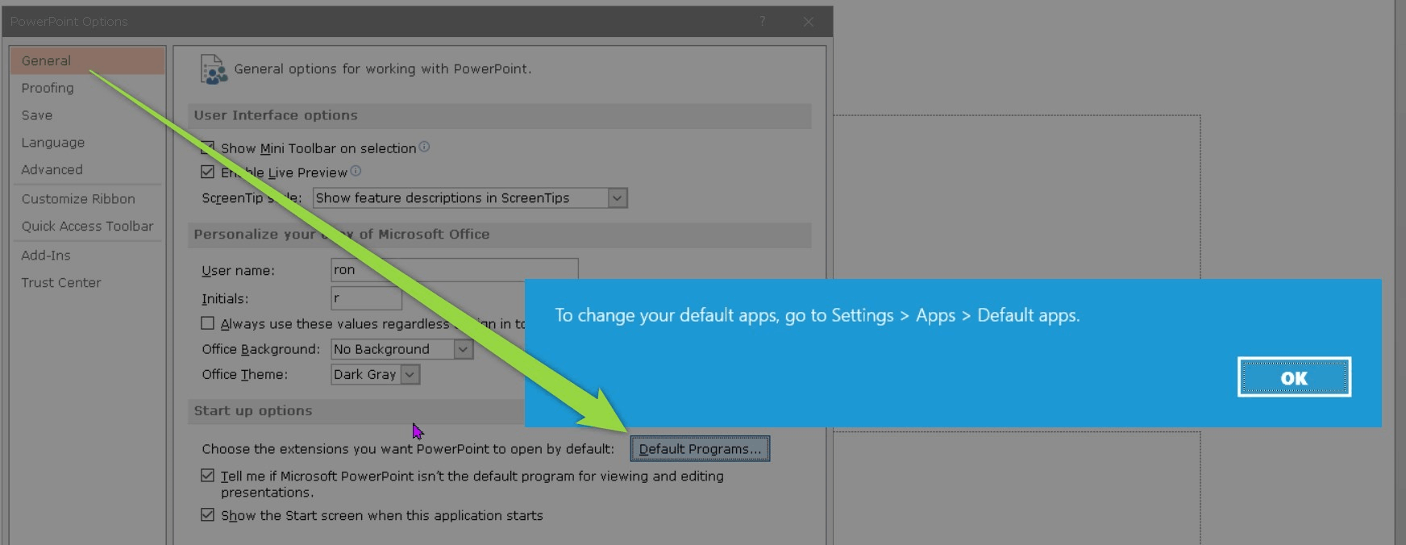Open the Office Theme dropdown
Viewport: 1406px width, 545px height.
(x=410, y=374)
